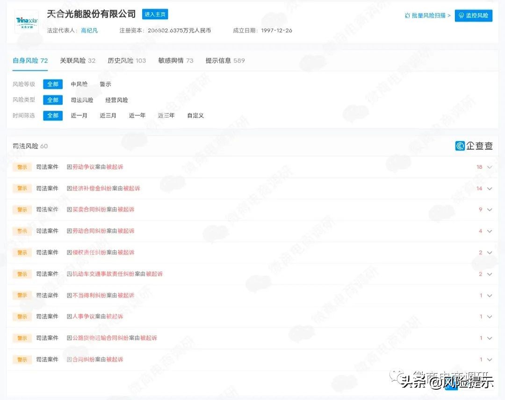The image size is (505, 400).
Task: Expand 经济补偿金纠纷 case details
Action: click(x=489, y=188)
